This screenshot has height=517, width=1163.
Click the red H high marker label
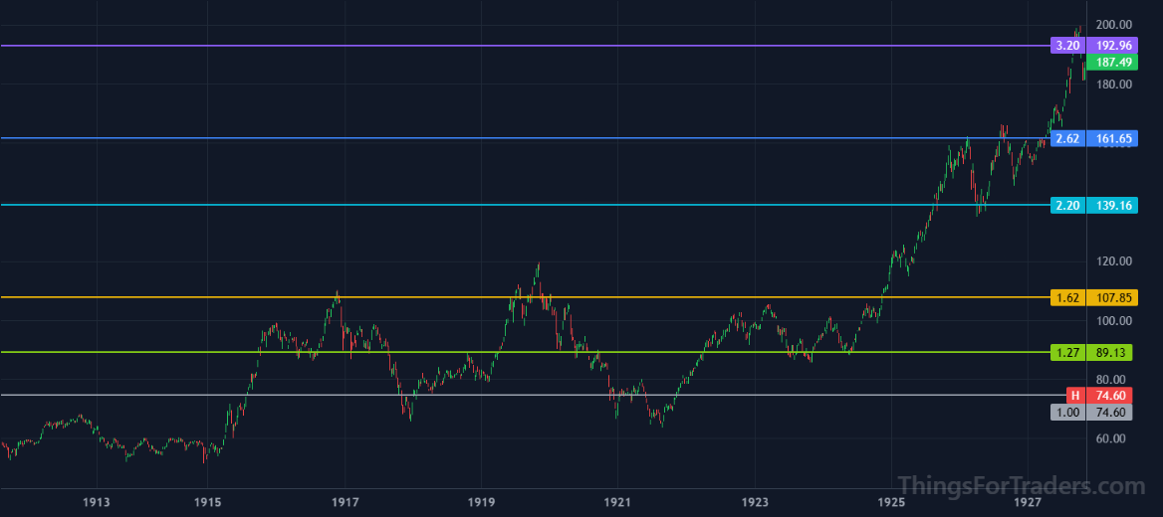pos(1075,395)
